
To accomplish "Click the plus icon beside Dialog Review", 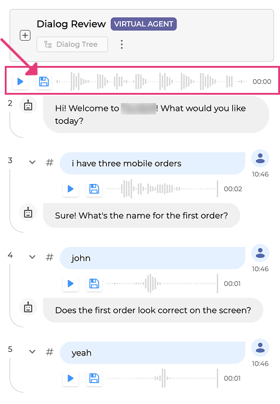I will 25,35.
